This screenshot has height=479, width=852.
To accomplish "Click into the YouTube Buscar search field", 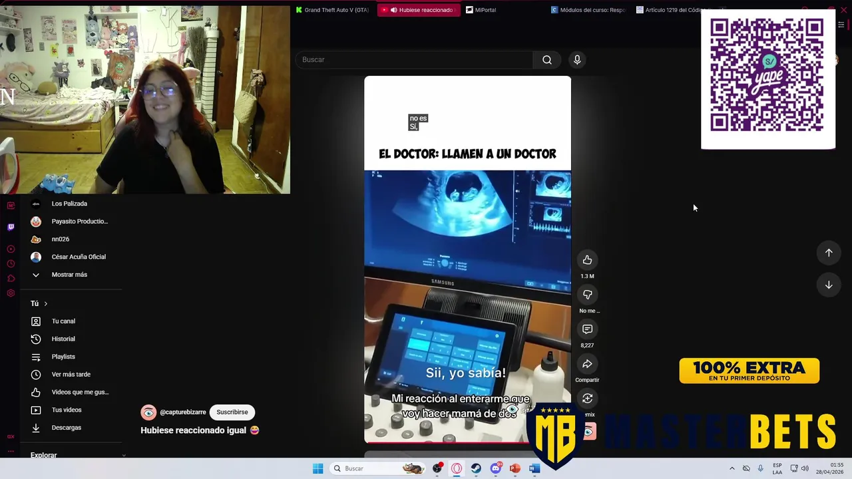I will [414, 60].
